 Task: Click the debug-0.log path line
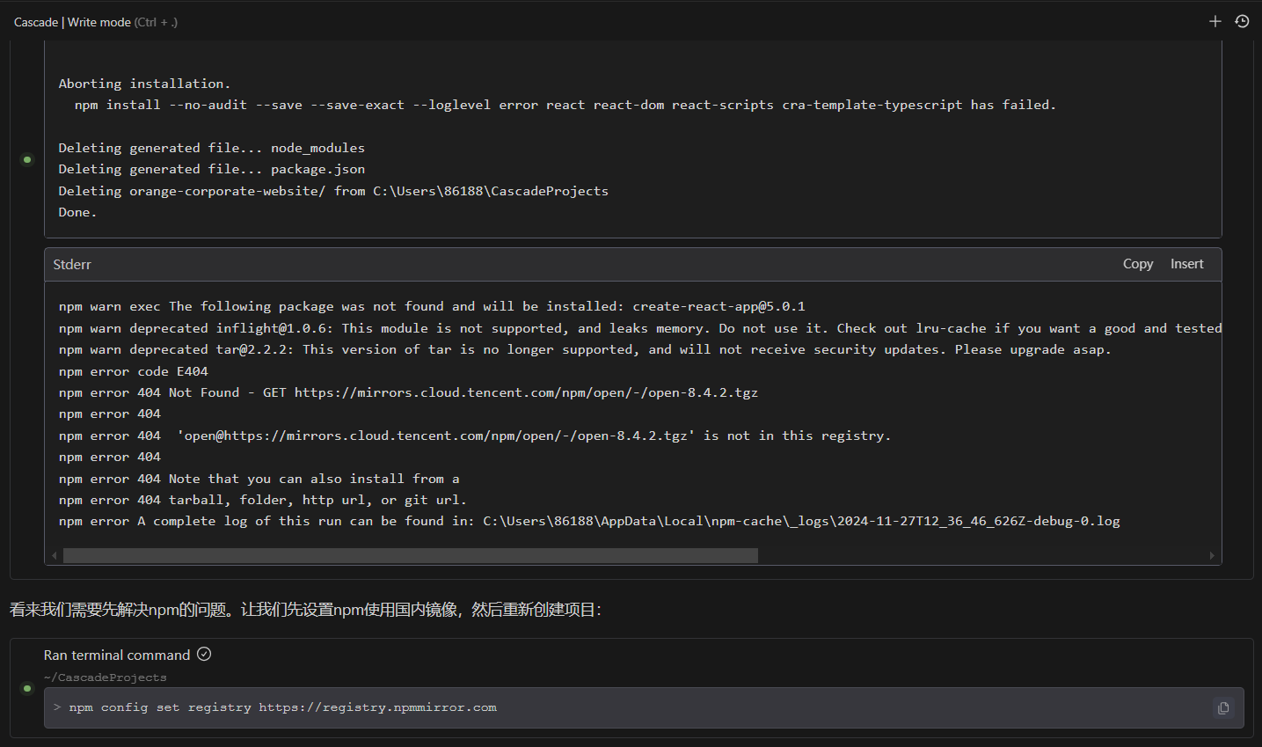[589, 521]
